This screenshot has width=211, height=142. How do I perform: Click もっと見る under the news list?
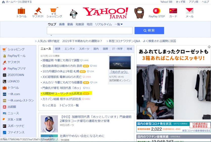click(49, 105)
